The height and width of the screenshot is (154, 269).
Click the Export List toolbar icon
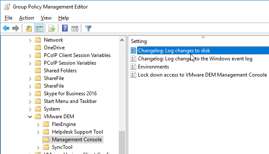tap(52, 29)
